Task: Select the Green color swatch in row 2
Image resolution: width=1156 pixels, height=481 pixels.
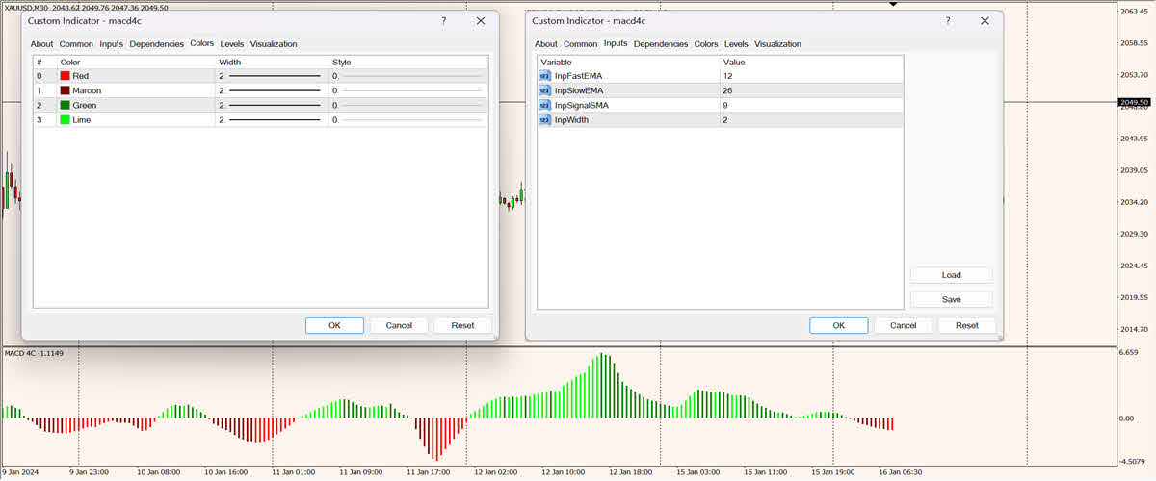Action: tap(65, 105)
